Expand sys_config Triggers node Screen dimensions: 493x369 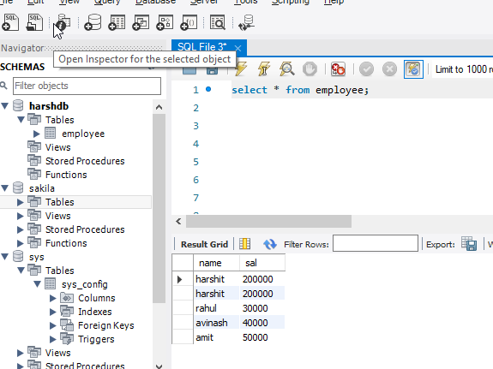53,339
